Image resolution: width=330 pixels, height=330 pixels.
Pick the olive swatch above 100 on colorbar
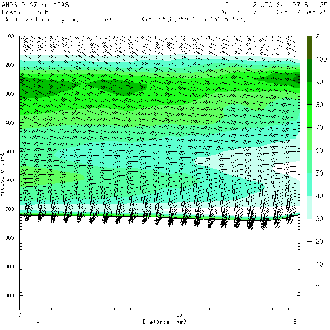click(x=309, y=48)
